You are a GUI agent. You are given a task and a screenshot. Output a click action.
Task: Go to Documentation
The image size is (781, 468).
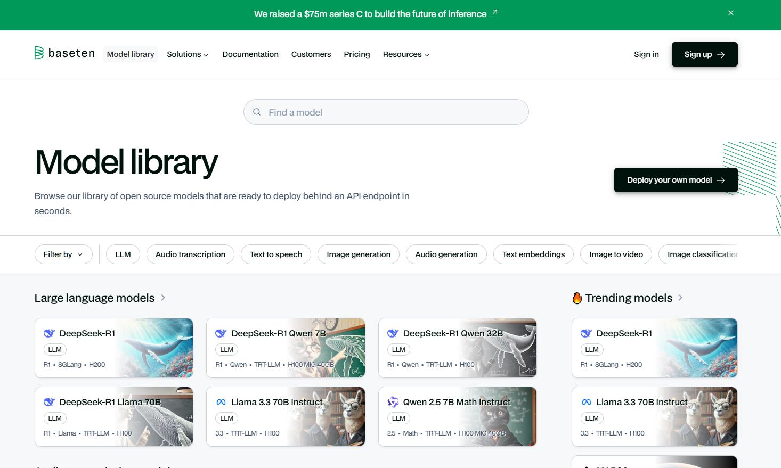pos(250,54)
